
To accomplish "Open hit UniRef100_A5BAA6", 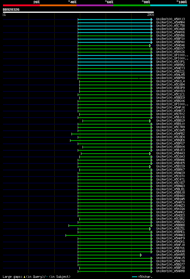I will (170, 160).
